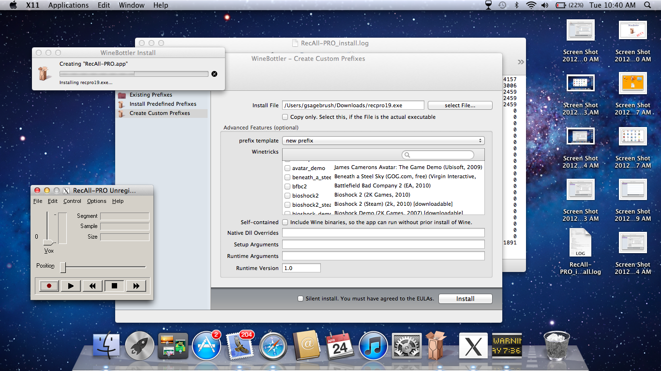Open the RecAll-PRO Help menu
661x371 pixels.
click(x=118, y=201)
